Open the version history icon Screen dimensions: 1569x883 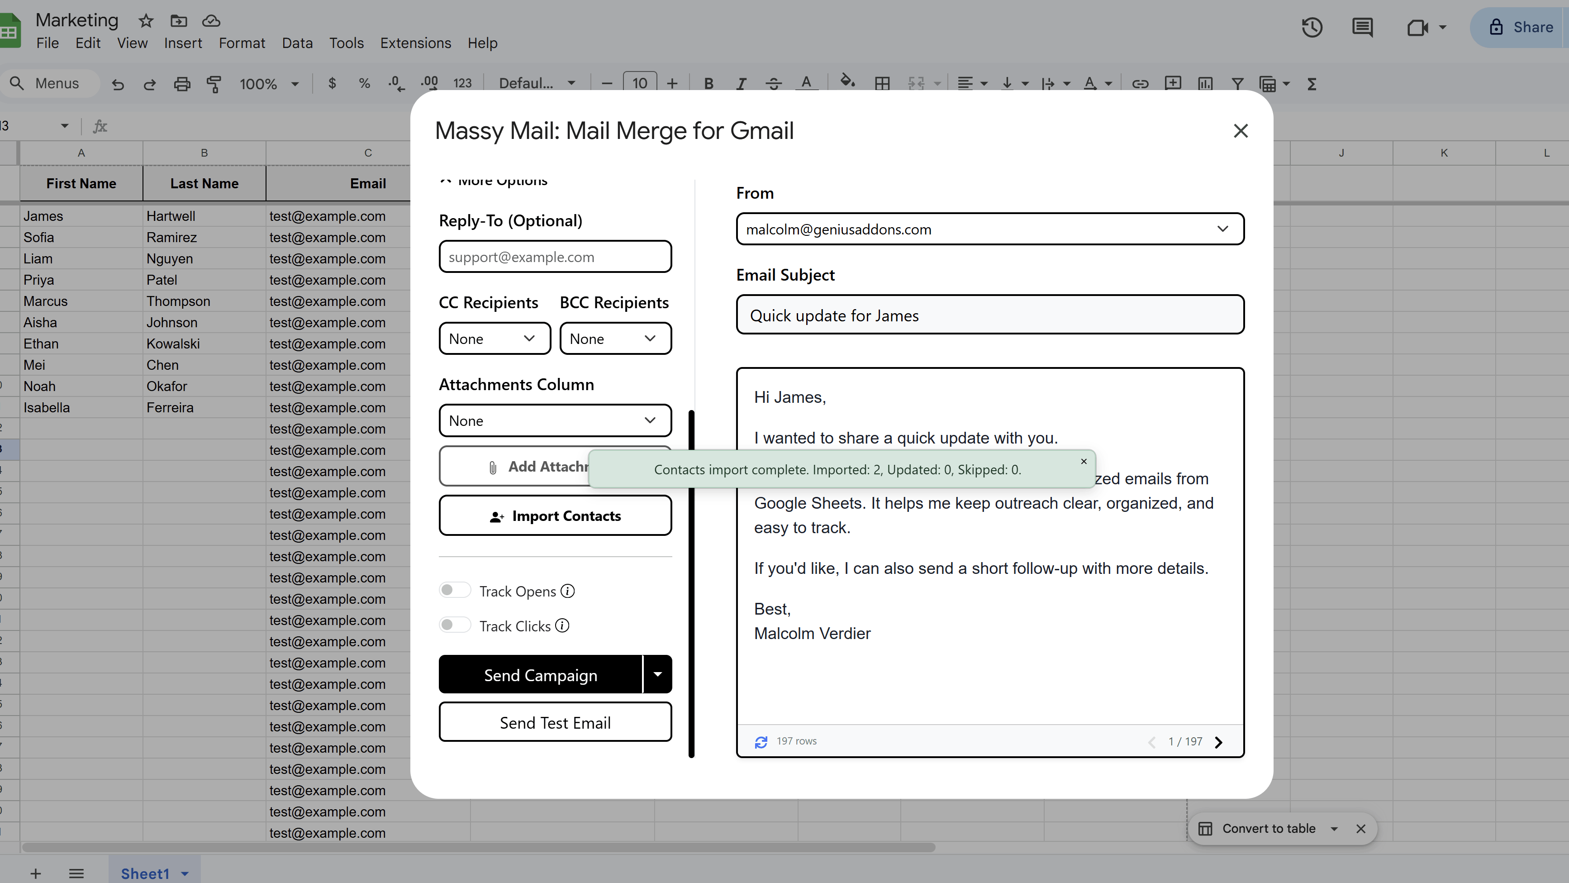click(1312, 28)
